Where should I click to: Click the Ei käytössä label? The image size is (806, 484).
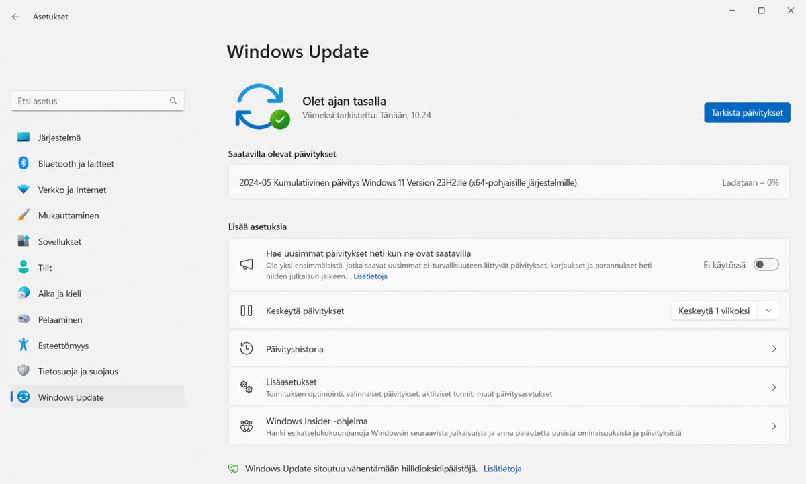[x=724, y=265]
